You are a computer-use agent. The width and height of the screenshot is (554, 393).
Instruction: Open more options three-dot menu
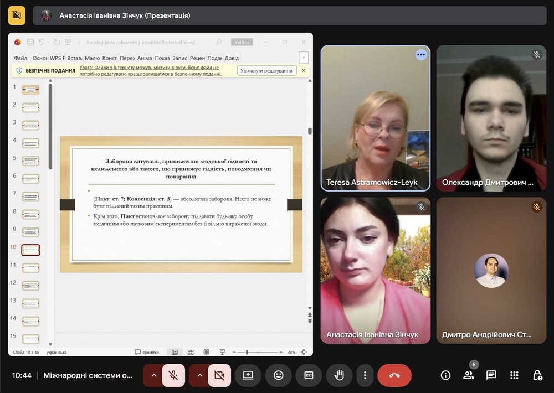pyautogui.click(x=365, y=375)
